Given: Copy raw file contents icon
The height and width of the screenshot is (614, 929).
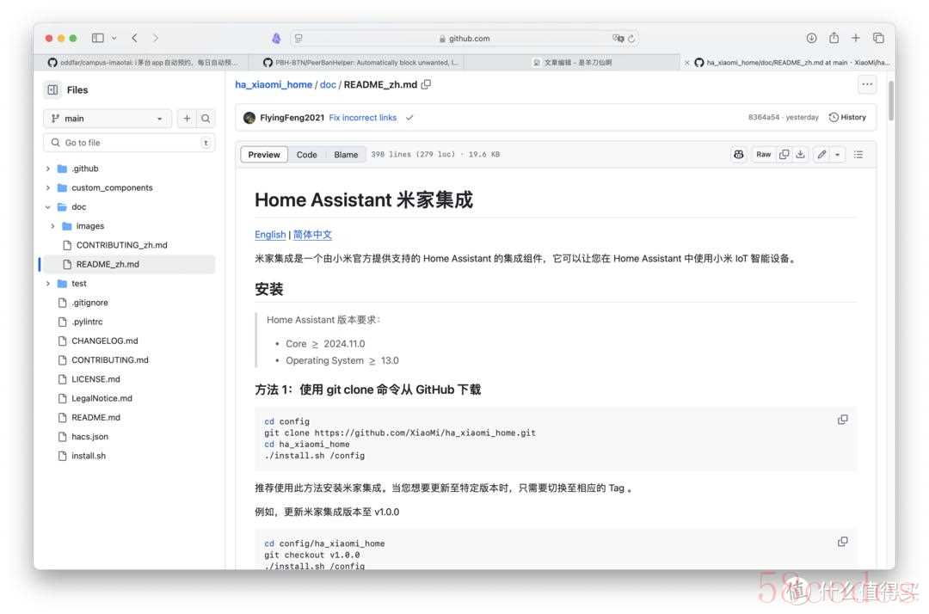Looking at the screenshot, I should click(784, 155).
